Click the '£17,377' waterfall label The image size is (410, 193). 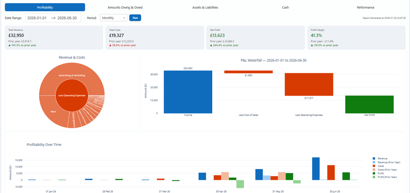pyautogui.click(x=309, y=98)
